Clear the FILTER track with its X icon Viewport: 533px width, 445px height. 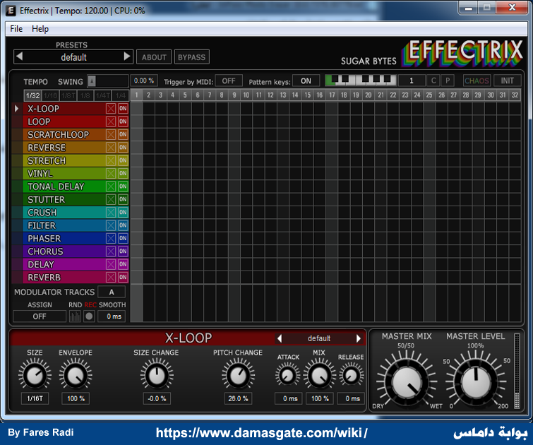point(111,225)
